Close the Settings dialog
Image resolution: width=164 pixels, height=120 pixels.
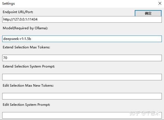(x=160, y=4)
